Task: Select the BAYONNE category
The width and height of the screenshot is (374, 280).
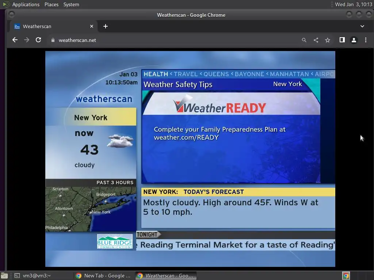Action: 249,74
